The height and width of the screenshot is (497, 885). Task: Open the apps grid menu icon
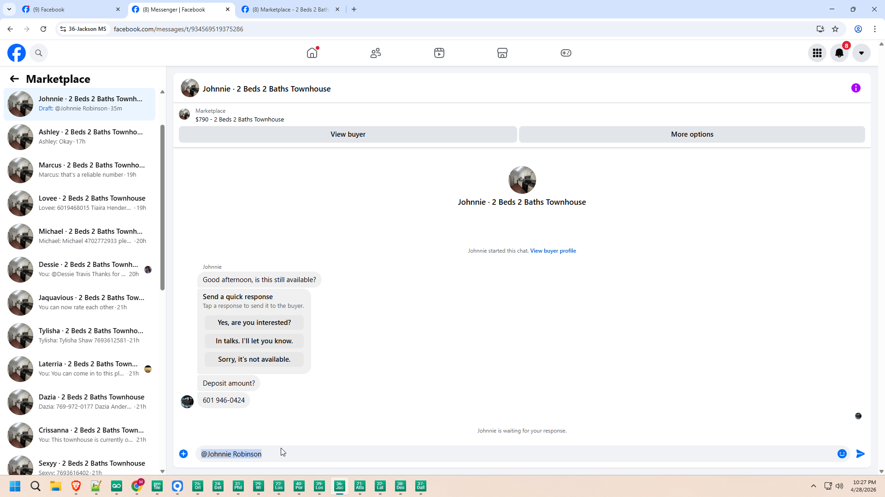coord(817,53)
